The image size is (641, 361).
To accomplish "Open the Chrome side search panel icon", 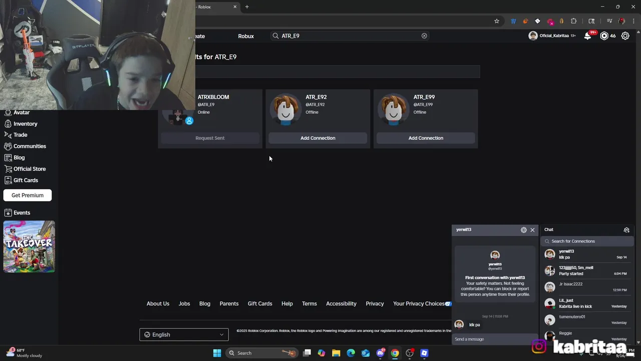I will pyautogui.click(x=591, y=21).
